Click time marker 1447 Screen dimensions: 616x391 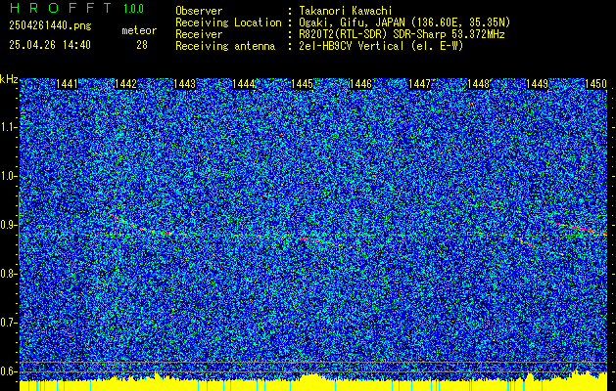click(419, 84)
